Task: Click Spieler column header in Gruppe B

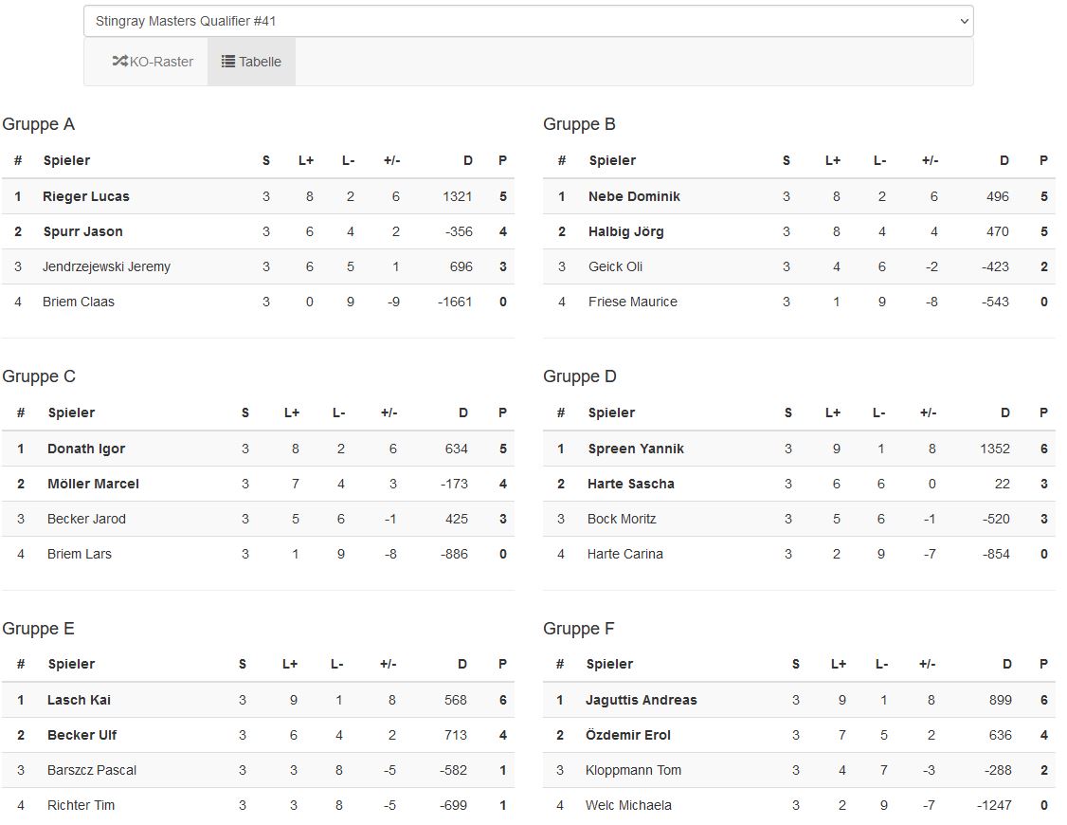Action: 612,160
